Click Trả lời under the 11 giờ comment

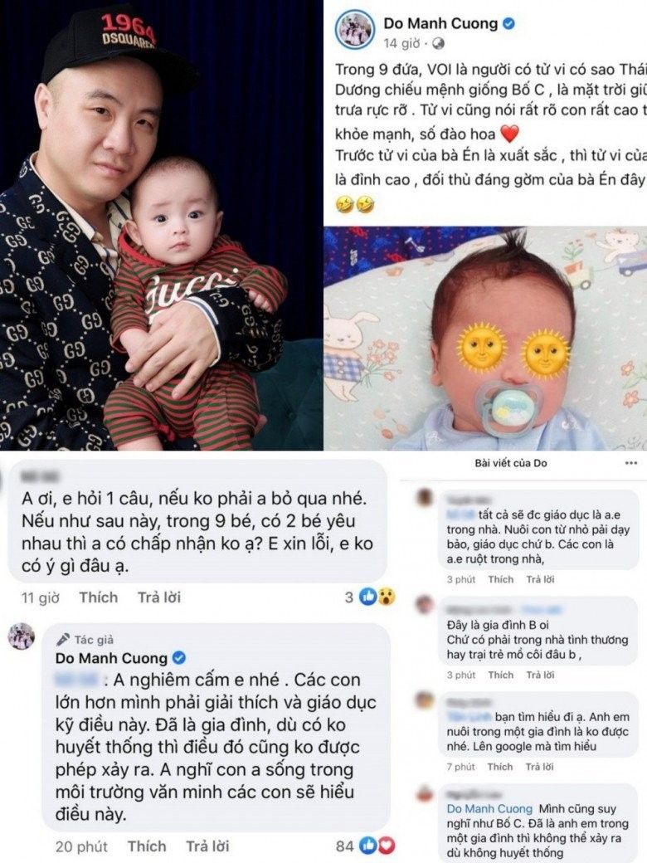[159, 597]
